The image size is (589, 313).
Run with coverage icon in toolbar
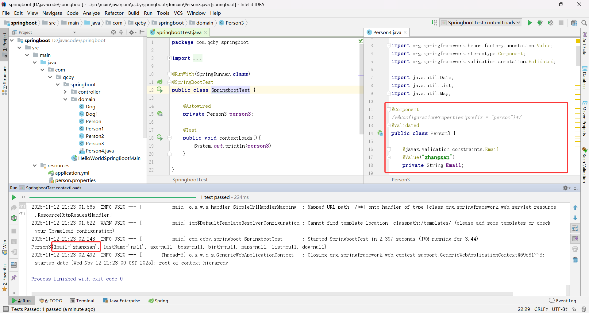pos(550,23)
